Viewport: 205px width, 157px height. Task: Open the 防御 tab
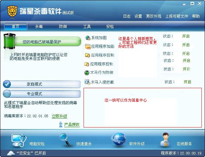point(63,27)
